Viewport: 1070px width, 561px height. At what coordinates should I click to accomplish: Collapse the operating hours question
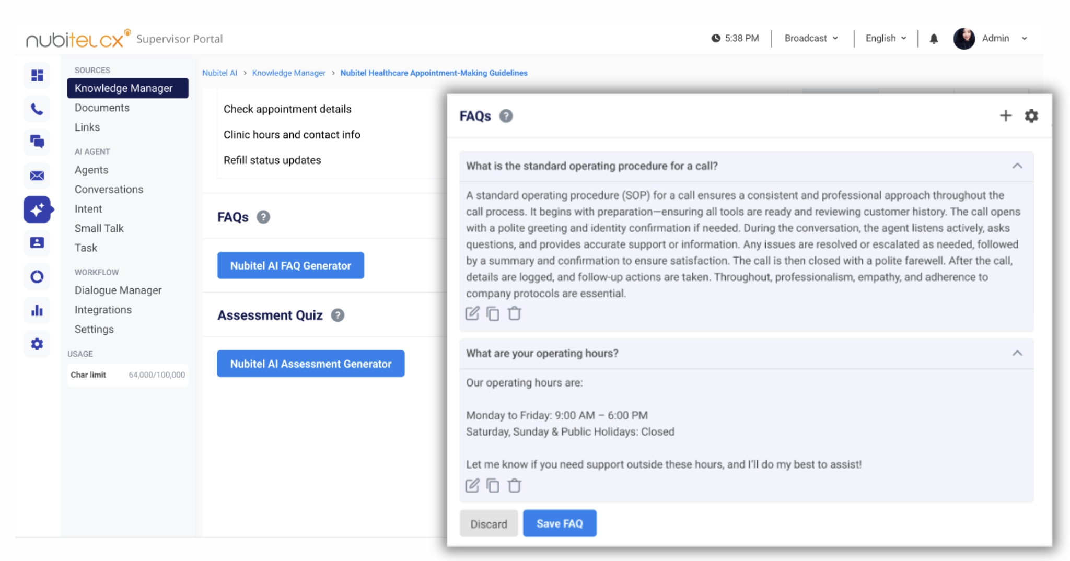coord(1017,354)
